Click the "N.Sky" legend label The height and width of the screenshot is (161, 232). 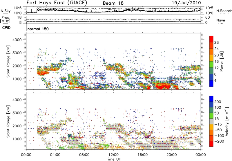(6, 11)
